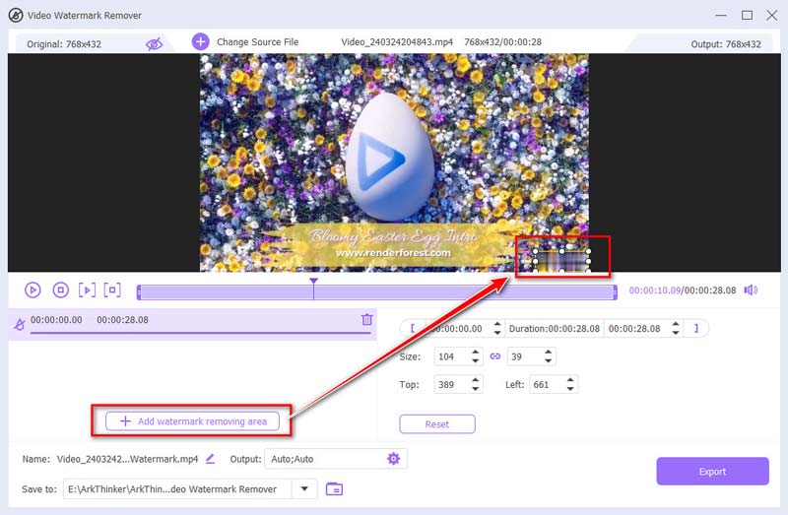
Task: Decrease the end time 00:00:28.08 value
Action: coord(676,333)
